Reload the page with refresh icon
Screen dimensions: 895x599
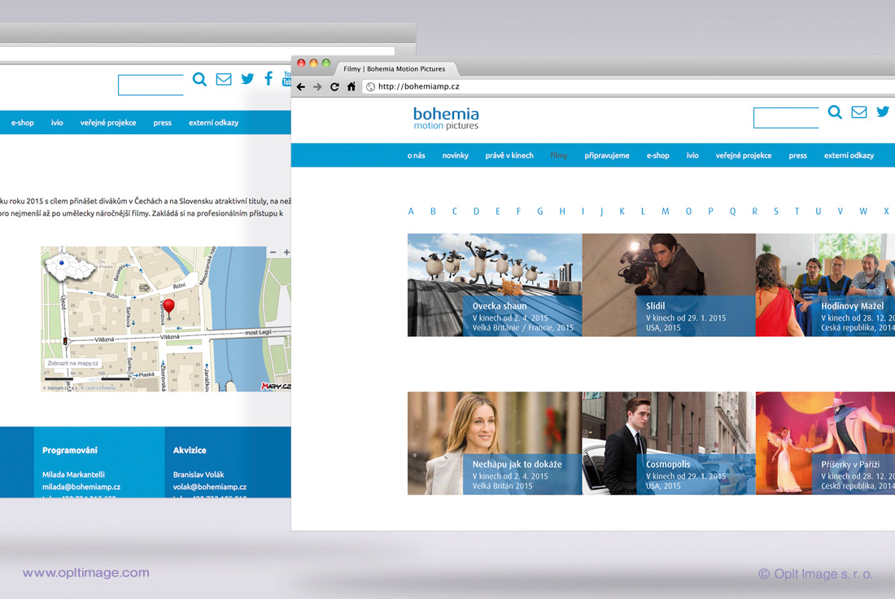pos(334,87)
